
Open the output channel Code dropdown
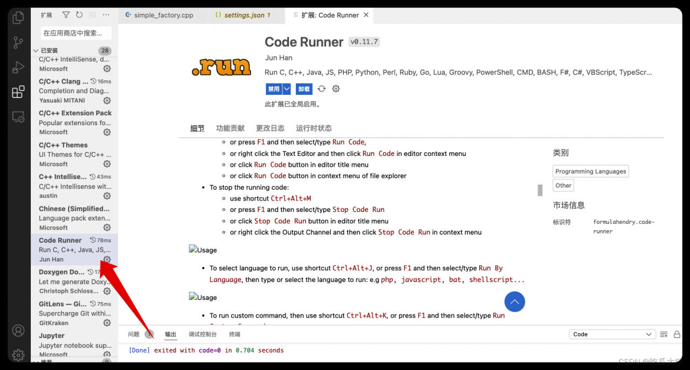click(612, 334)
